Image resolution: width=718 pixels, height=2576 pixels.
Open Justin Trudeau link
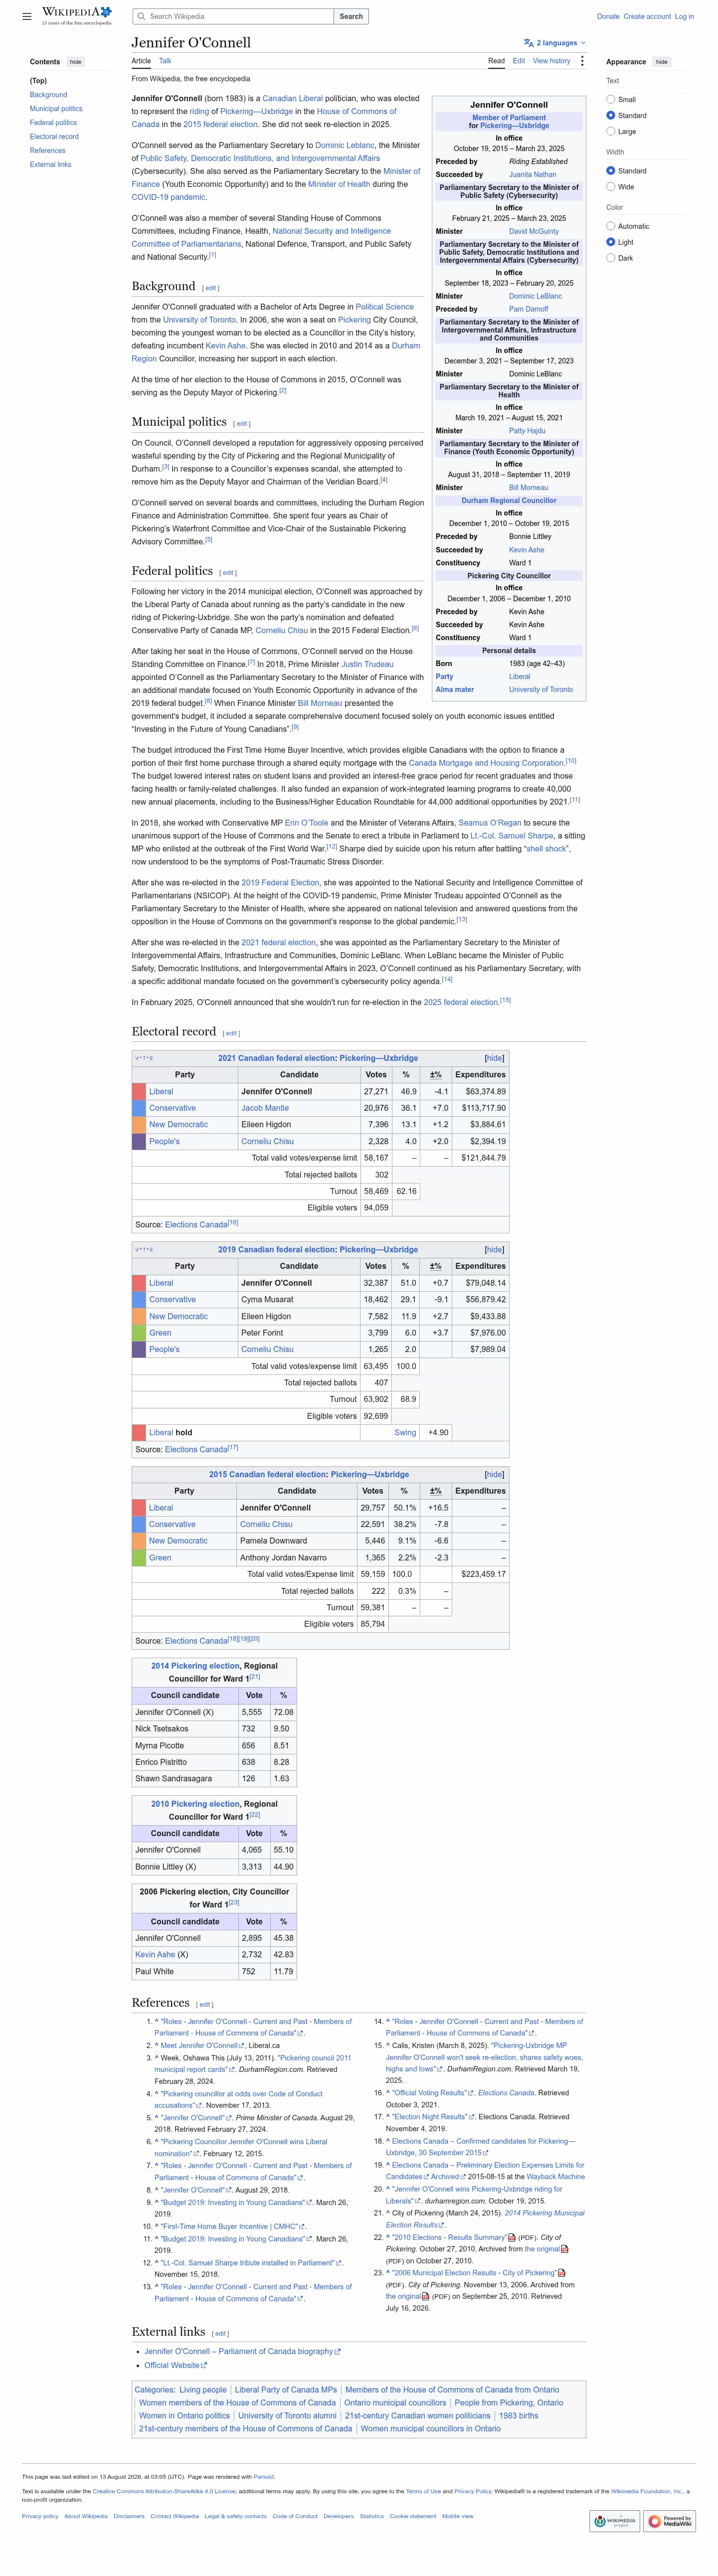(367, 664)
